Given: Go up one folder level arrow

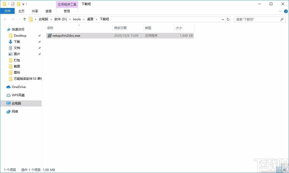Looking at the screenshot, I should [x=25, y=19].
